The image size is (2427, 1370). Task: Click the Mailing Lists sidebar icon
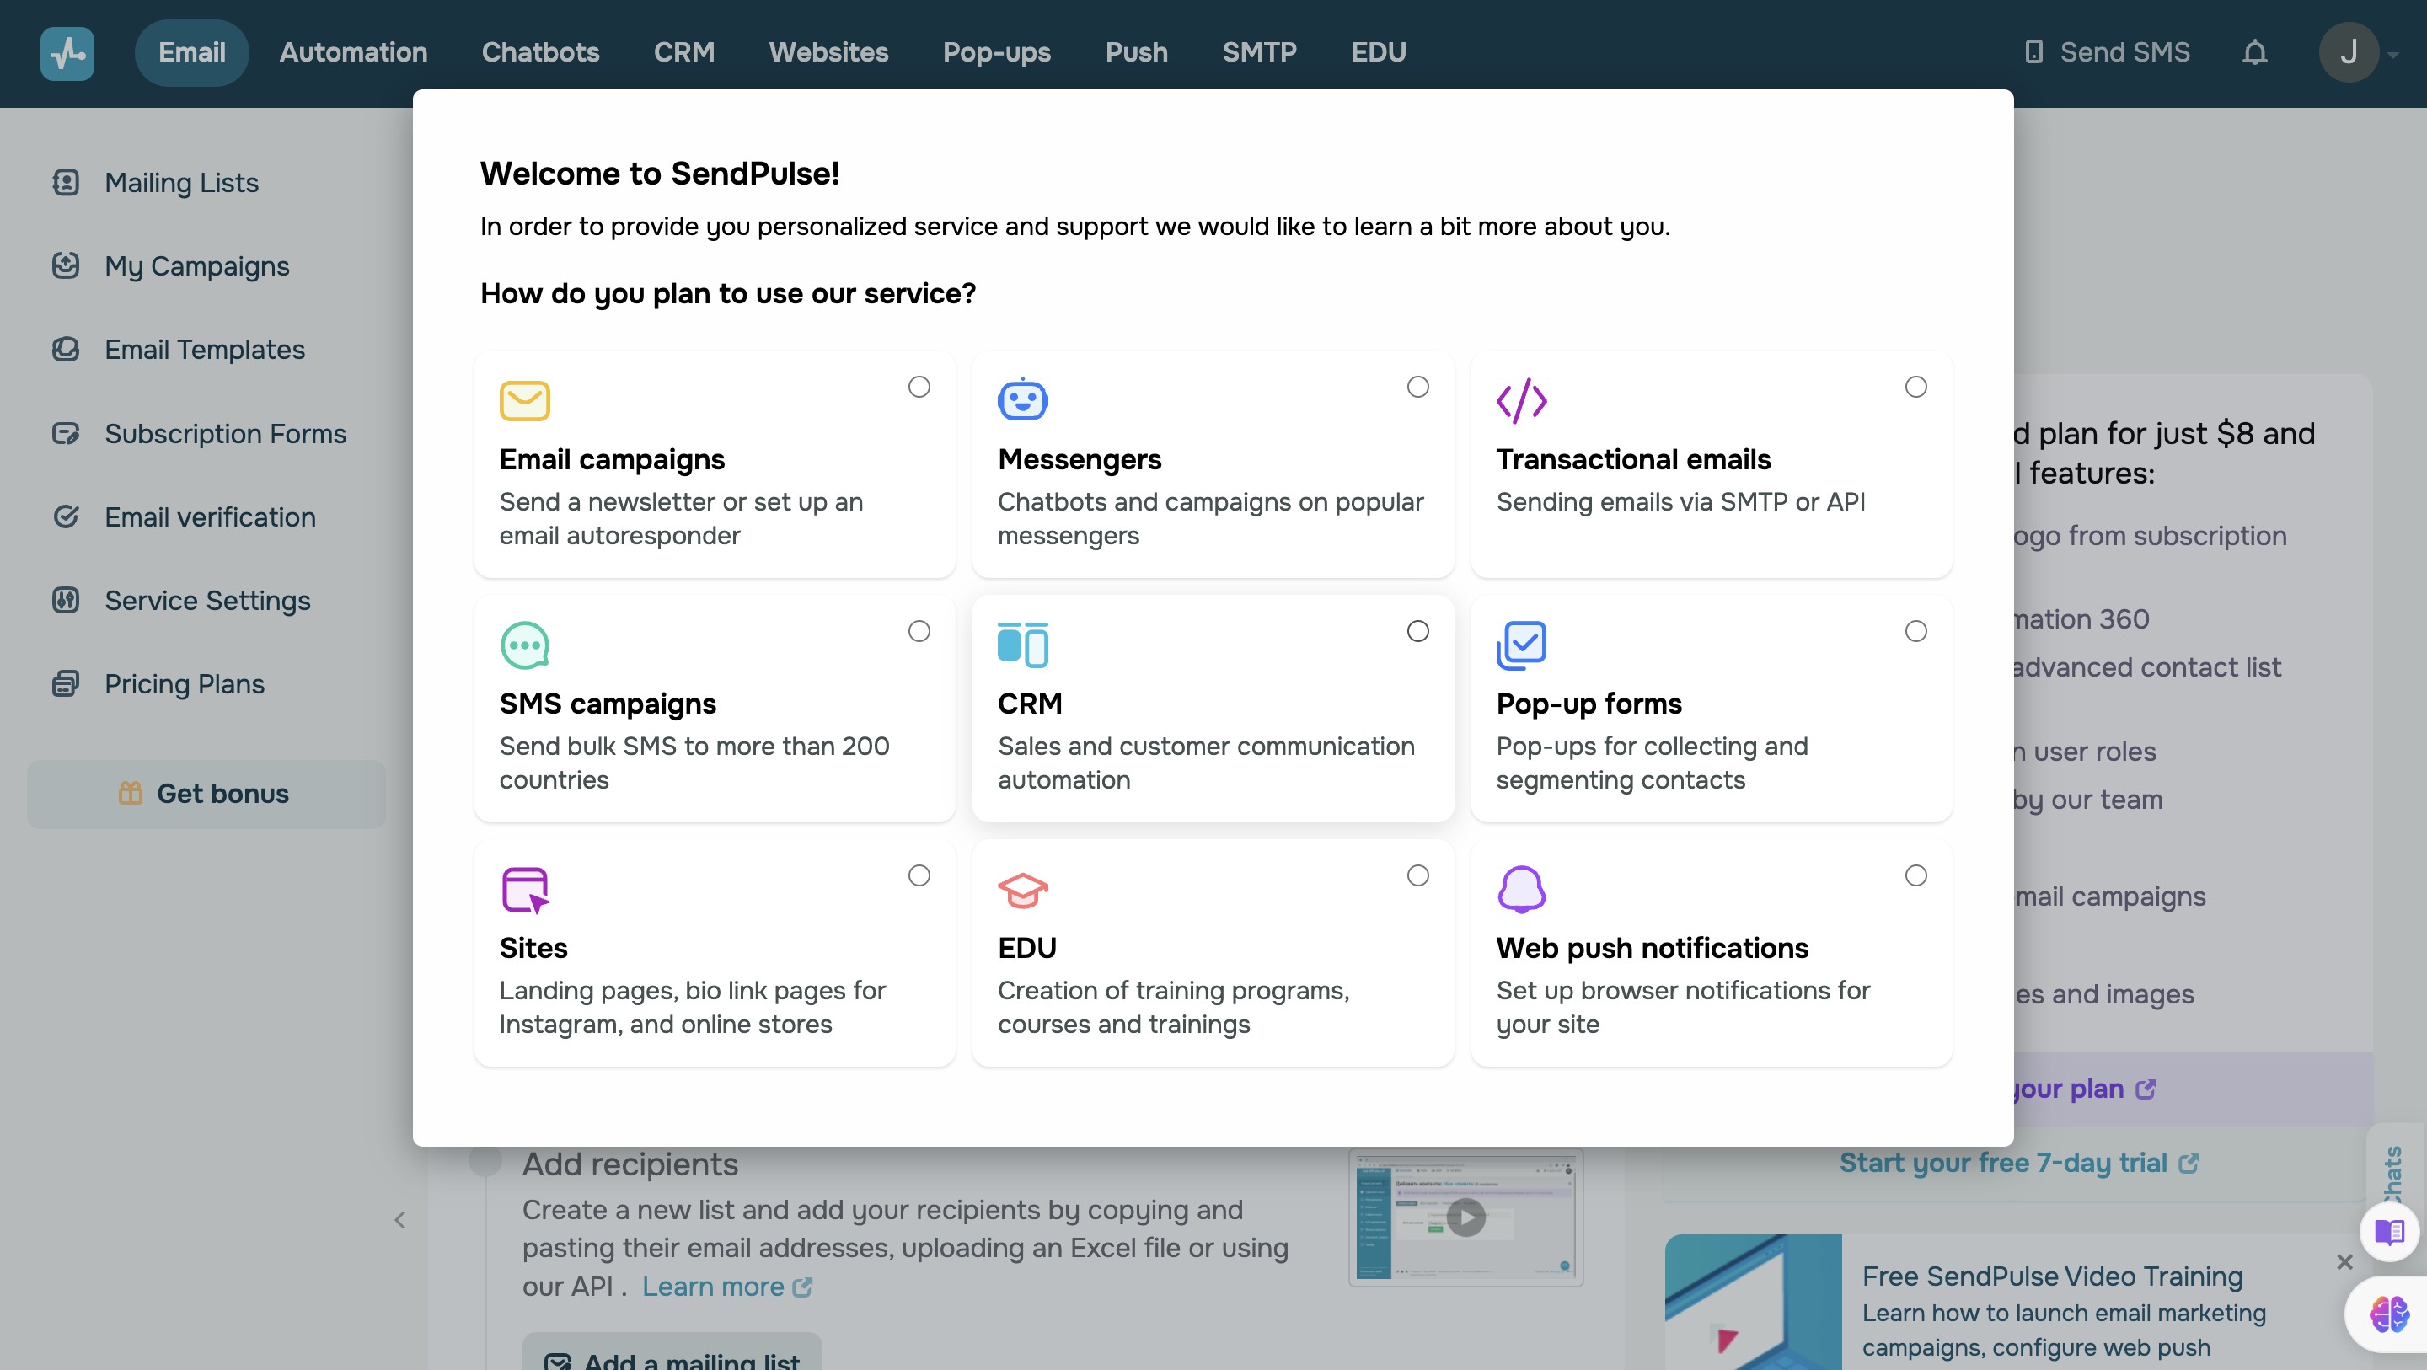click(65, 182)
